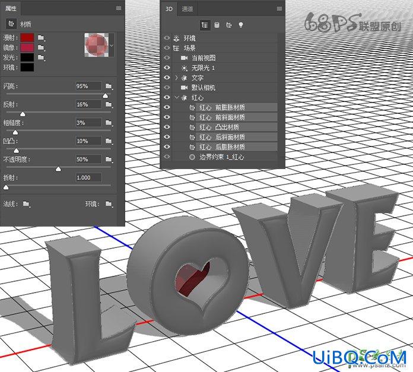
Task: Select the 边界约束 1_红心 row
Action: (225, 157)
